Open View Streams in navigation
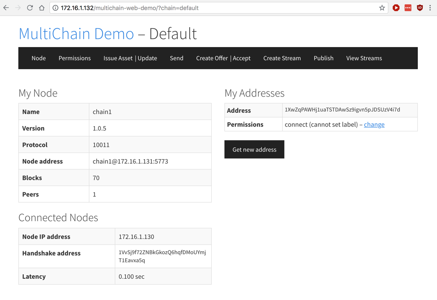 [x=364, y=58]
